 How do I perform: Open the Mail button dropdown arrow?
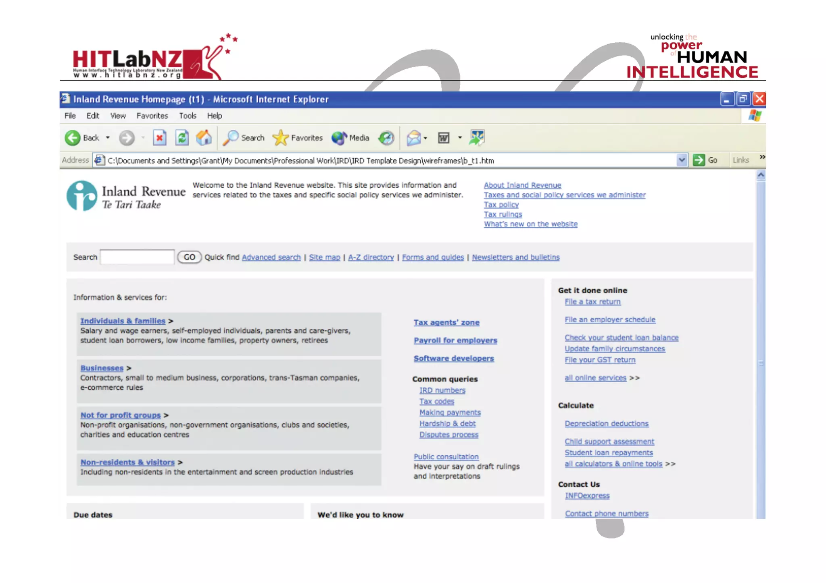tap(425, 138)
